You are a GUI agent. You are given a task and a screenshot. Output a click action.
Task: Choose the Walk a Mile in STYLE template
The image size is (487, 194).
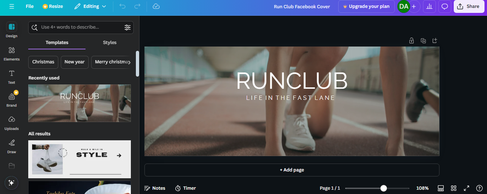80,159
